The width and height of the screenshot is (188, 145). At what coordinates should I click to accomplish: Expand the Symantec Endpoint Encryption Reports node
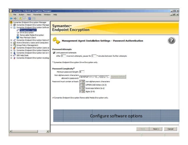pos(11,50)
